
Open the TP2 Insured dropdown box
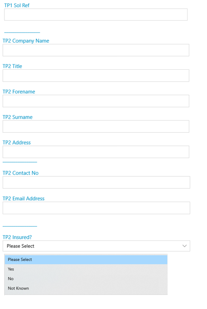[x=96, y=246]
